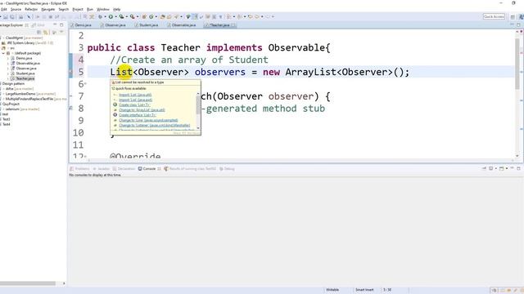Click the Open Perspective icon near Quick Access
524x294 pixels.
513,16
